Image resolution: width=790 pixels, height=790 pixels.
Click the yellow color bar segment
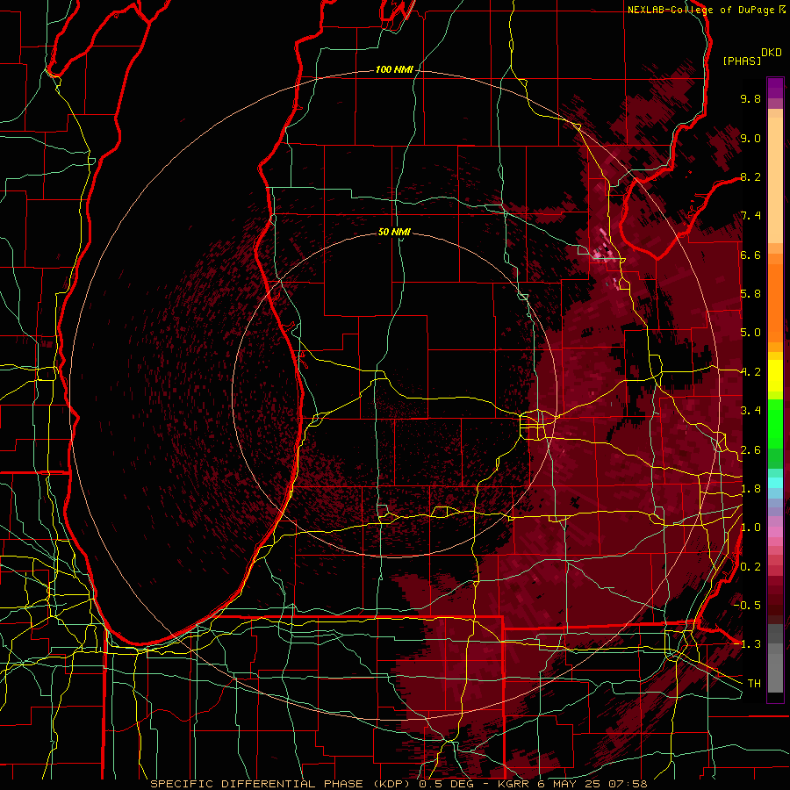click(x=775, y=376)
